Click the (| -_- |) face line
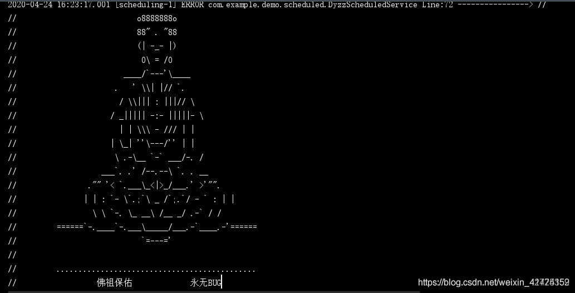575x293 pixels. point(157,46)
